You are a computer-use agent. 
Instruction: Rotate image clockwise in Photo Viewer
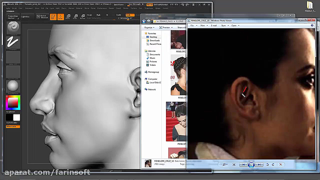tap(273, 164)
